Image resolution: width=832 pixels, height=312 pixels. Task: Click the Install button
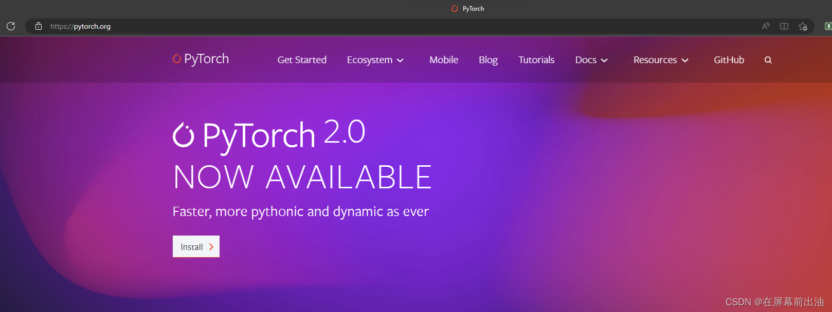(x=196, y=246)
